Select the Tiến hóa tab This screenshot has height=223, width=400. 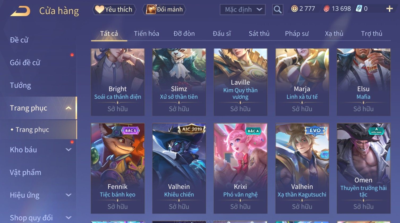(x=146, y=34)
